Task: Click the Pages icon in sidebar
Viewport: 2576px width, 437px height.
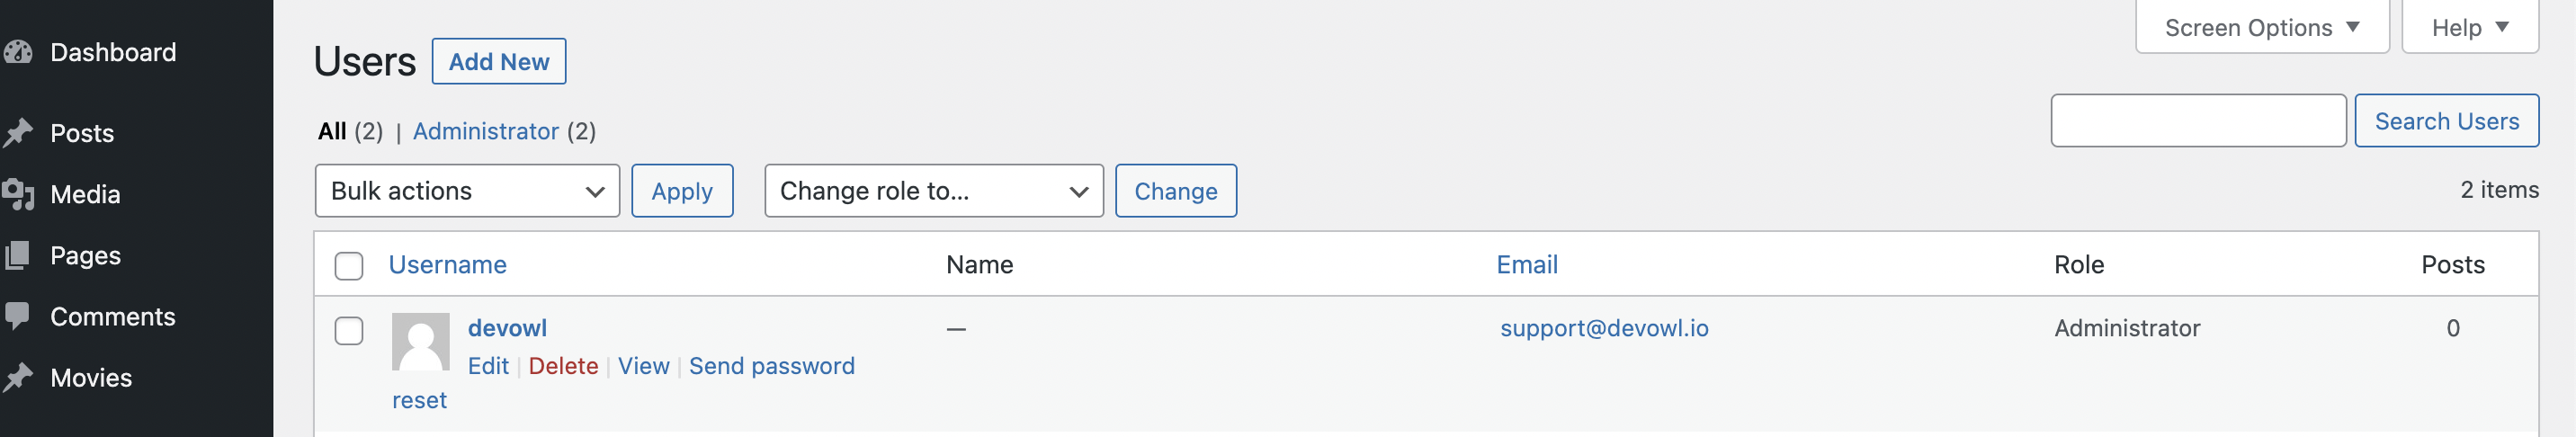Action: pyautogui.click(x=17, y=256)
